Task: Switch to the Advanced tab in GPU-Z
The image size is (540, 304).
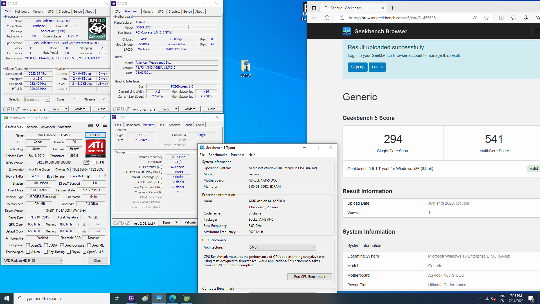Action: pos(48,127)
